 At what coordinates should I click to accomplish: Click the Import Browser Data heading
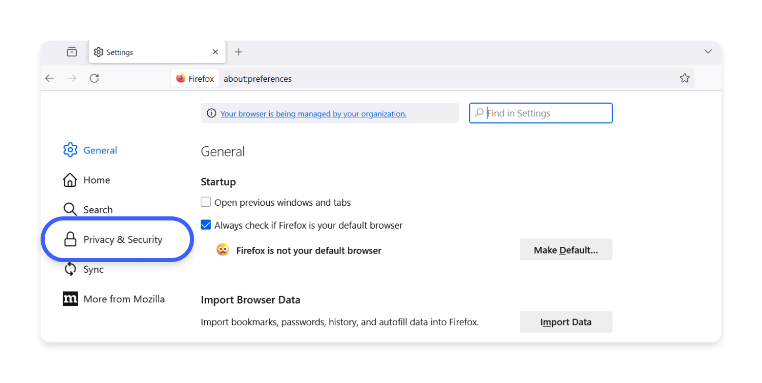click(250, 300)
